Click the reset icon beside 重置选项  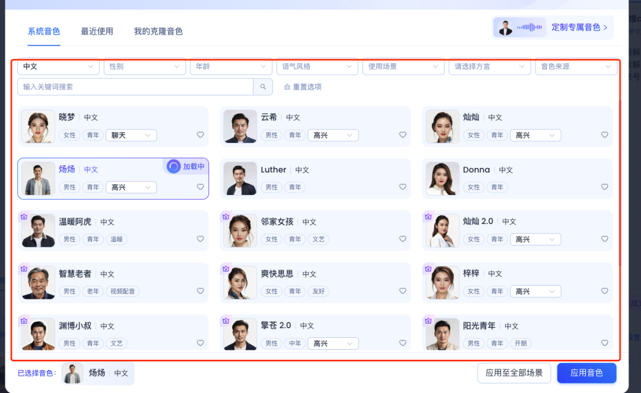(287, 87)
